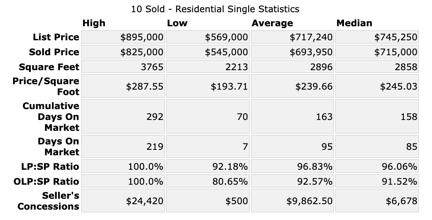
Task: Click the Median column header
Action: (354, 23)
